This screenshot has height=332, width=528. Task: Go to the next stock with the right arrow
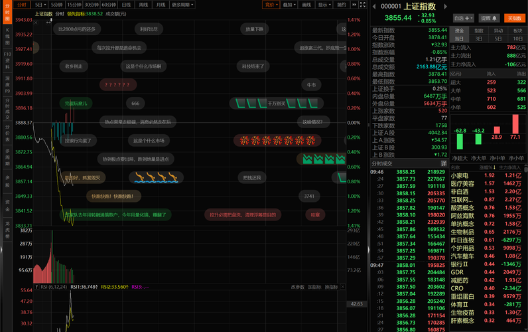(x=445, y=7)
